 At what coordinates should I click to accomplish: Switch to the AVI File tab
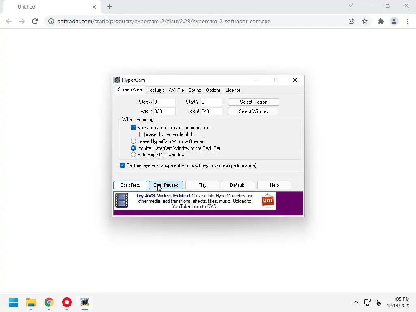(x=176, y=90)
